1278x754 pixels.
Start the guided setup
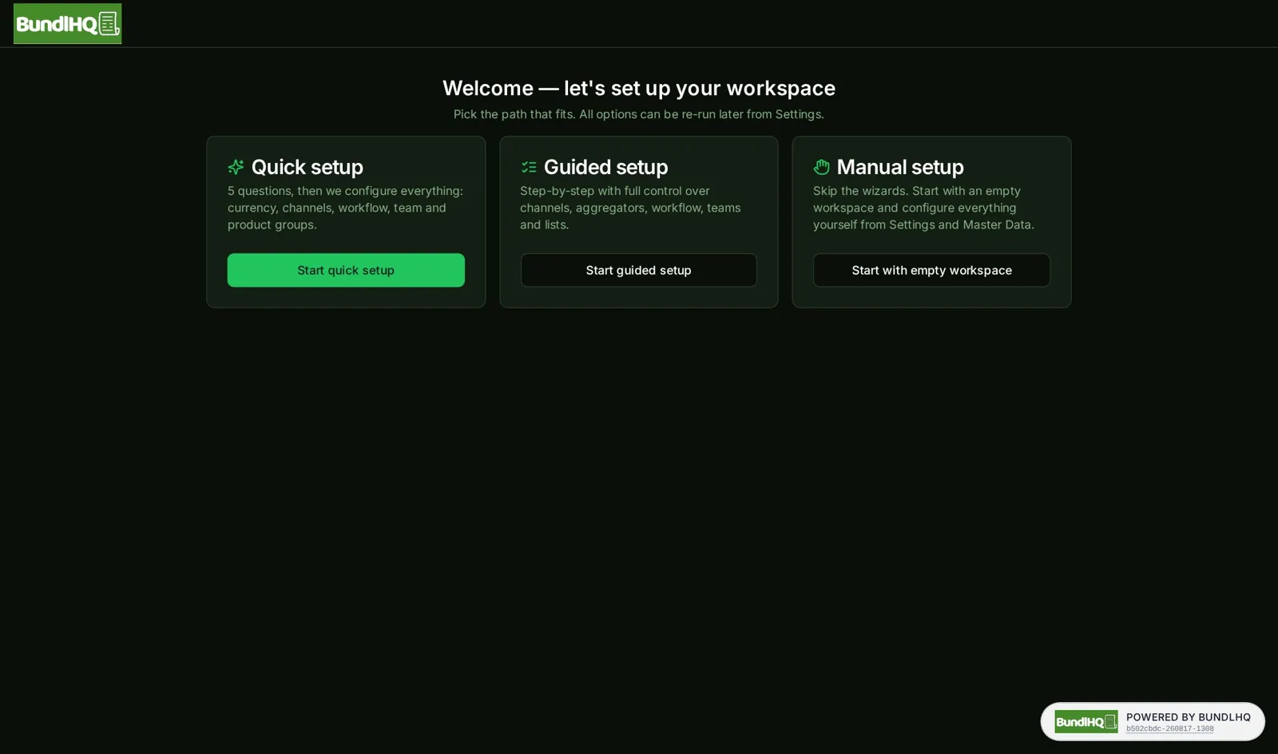tap(639, 270)
